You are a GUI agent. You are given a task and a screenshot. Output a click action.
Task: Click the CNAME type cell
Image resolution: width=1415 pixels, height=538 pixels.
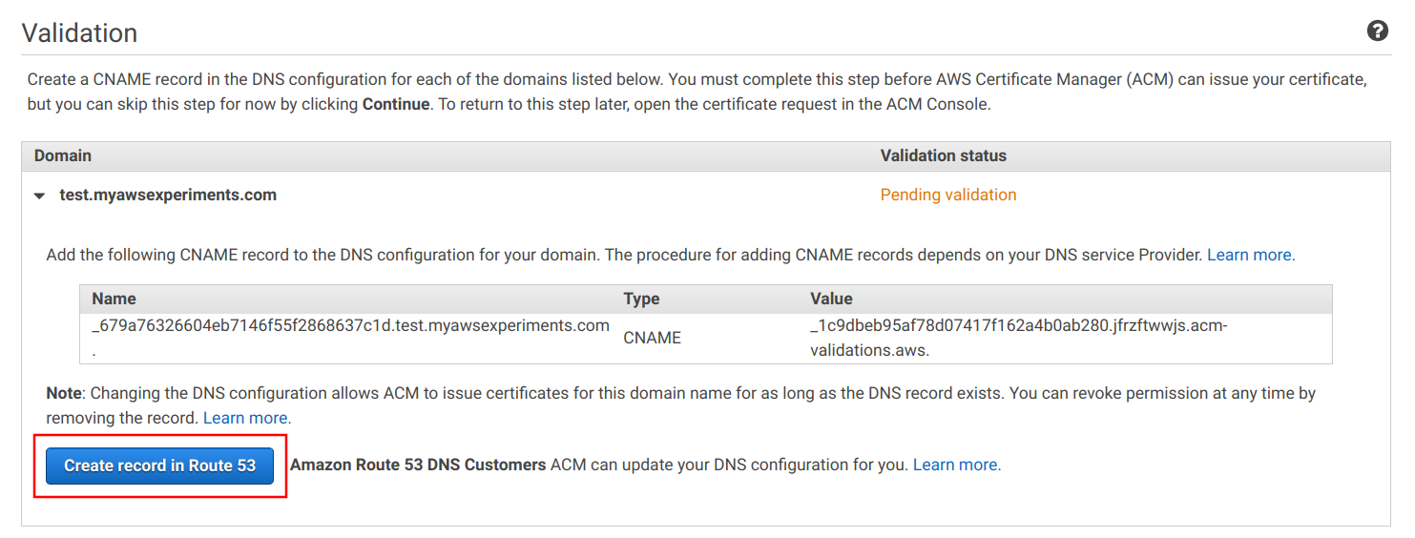click(652, 338)
